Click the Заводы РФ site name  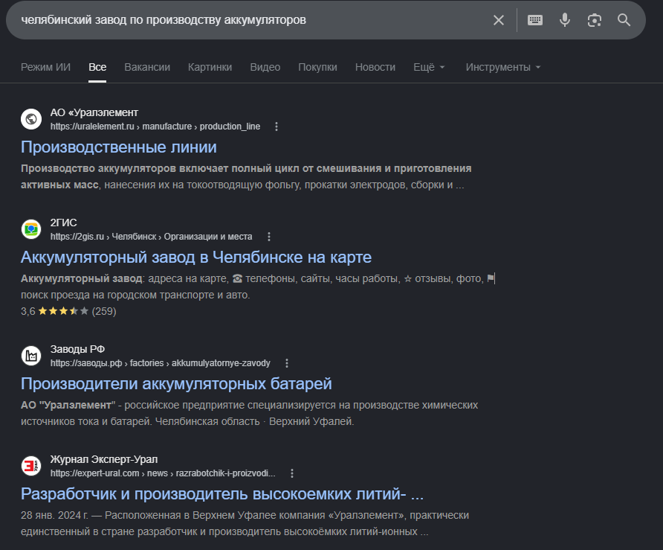click(x=77, y=349)
